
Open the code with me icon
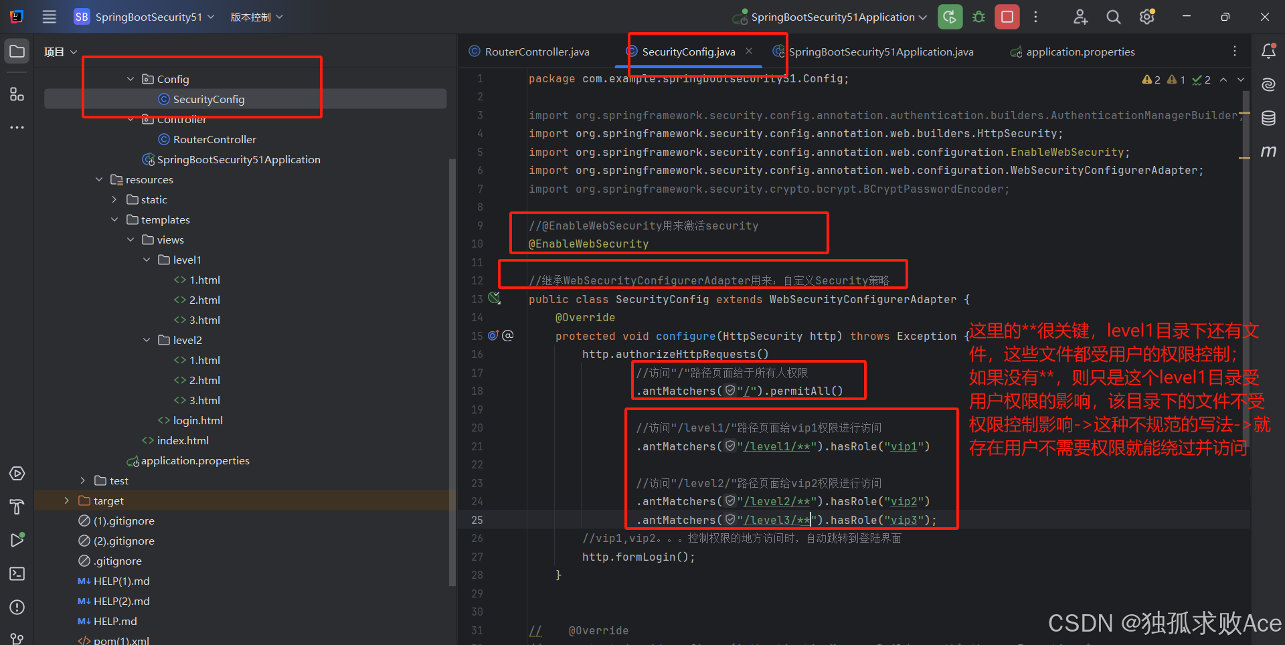point(1081,17)
